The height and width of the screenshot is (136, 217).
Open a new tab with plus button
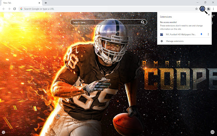tap(46, 3)
